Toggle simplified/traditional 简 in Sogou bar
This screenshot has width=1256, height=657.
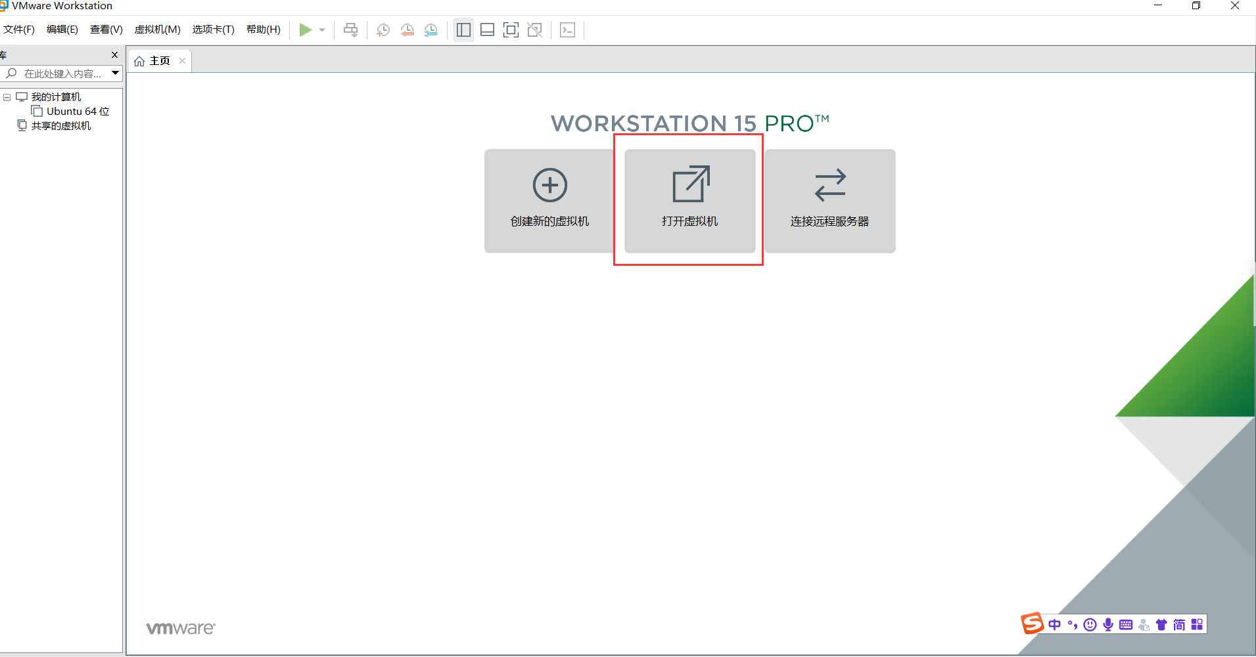pos(1179,625)
